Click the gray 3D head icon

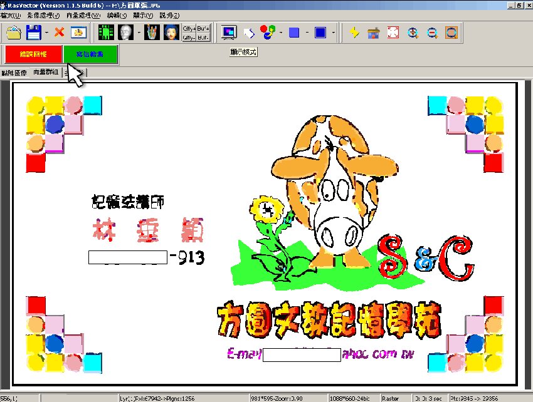(x=126, y=33)
